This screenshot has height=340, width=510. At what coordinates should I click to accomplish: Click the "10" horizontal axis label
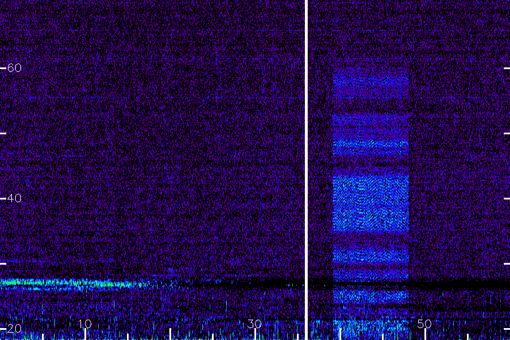(85, 324)
